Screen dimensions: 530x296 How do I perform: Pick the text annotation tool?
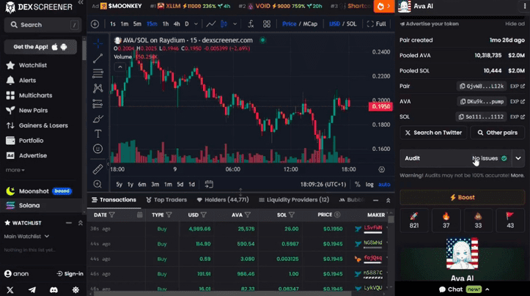point(97,133)
